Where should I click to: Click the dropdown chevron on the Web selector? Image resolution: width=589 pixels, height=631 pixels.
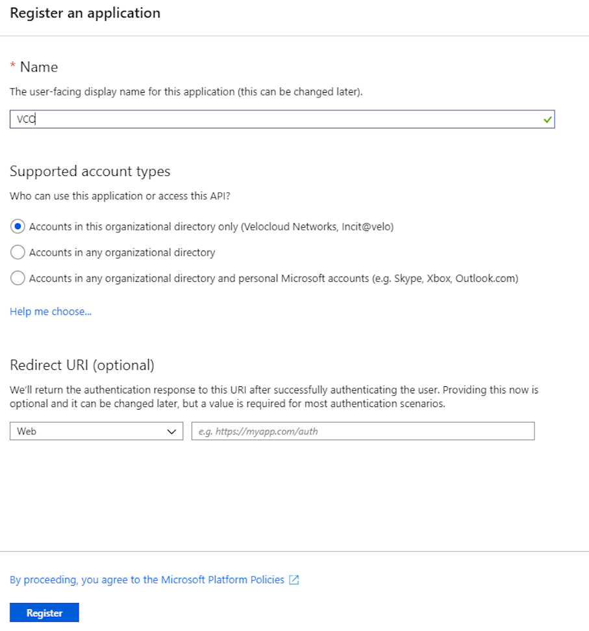pos(171,431)
